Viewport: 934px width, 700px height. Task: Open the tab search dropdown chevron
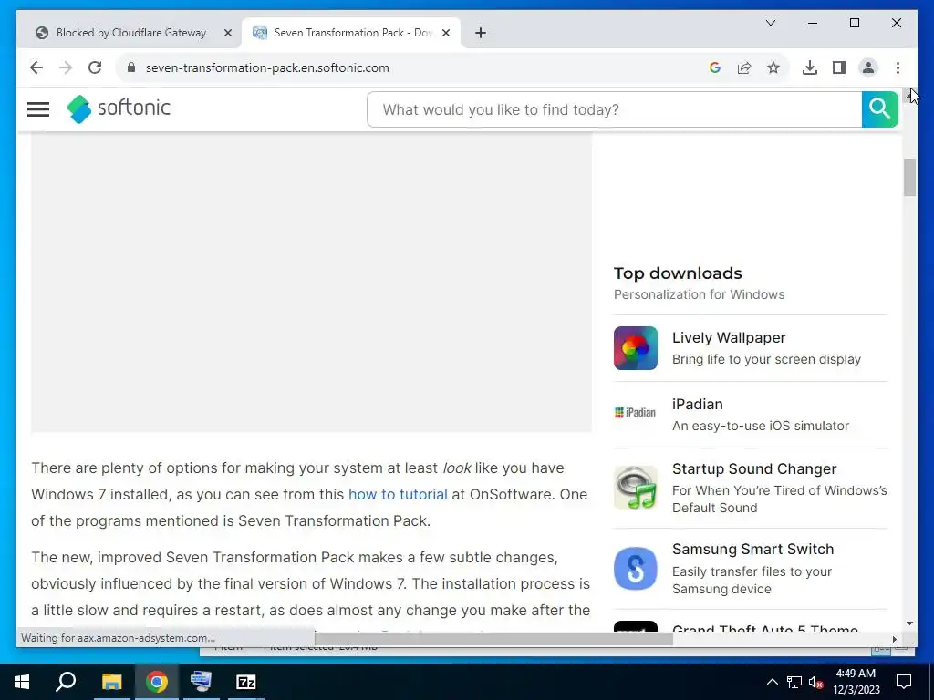770,23
